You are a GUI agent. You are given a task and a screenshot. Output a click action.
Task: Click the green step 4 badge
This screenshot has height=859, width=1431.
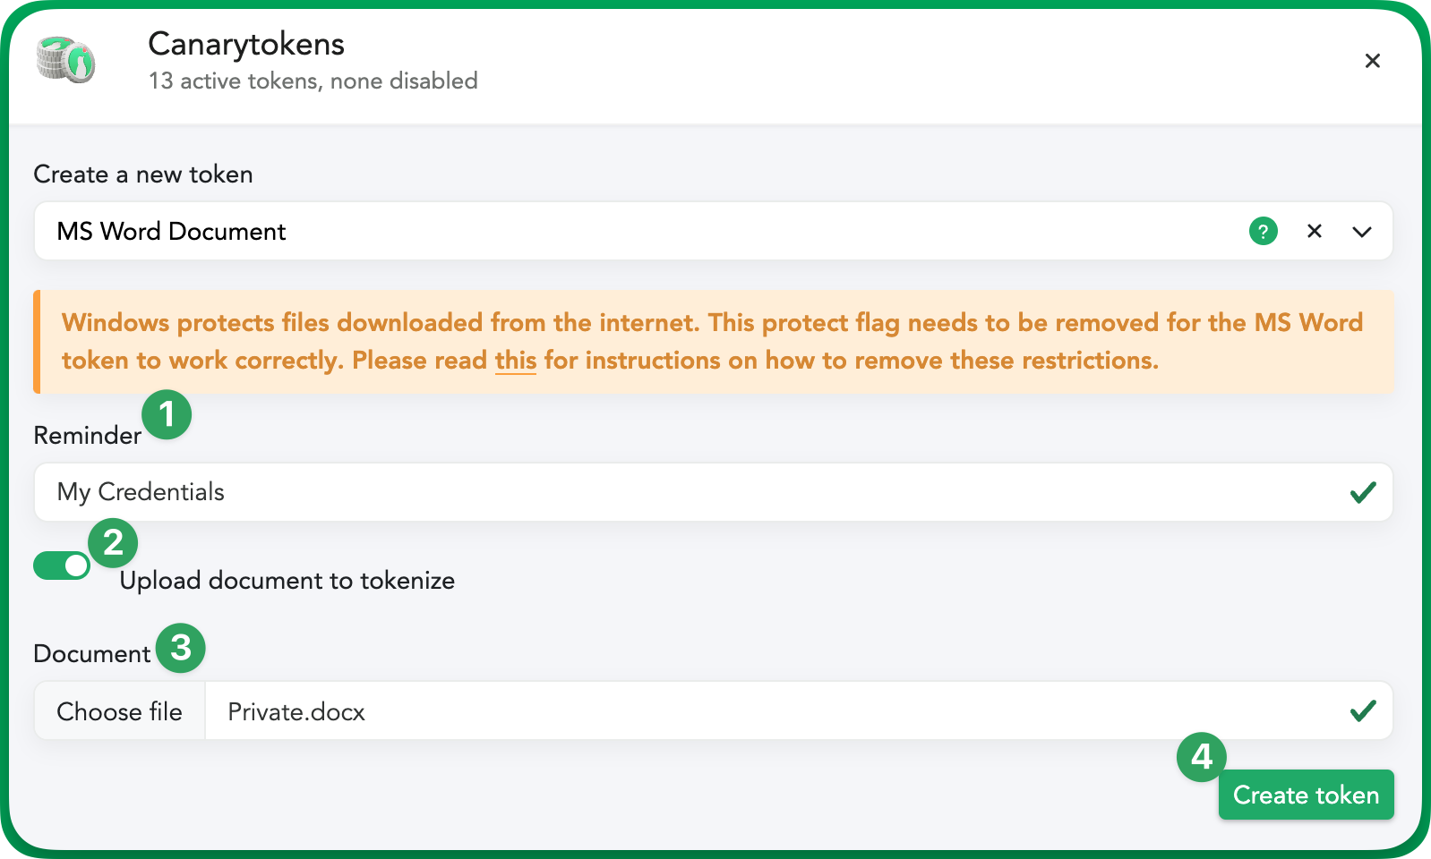coord(1202,757)
